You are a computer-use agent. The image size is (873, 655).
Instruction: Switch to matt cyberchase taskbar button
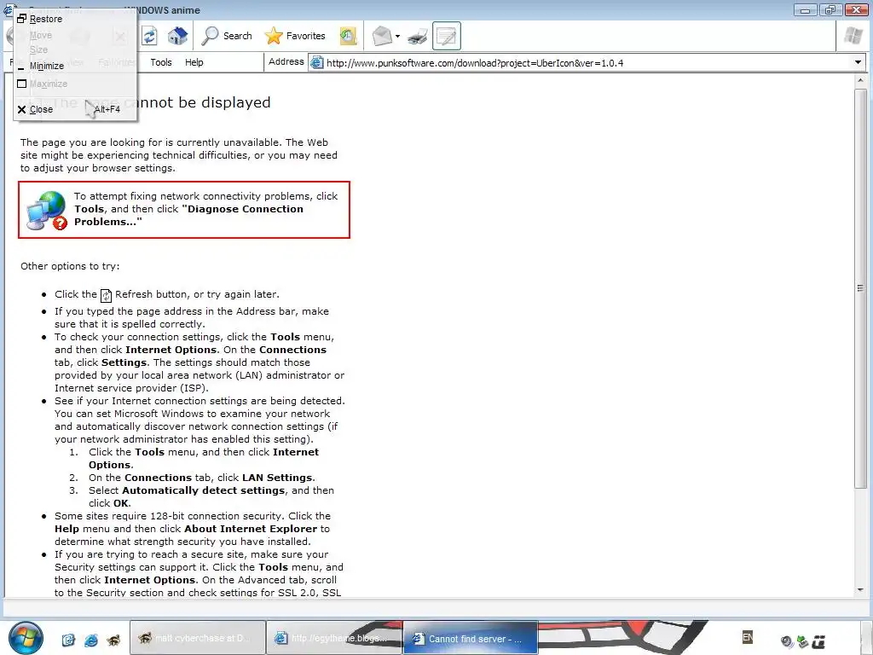point(198,638)
